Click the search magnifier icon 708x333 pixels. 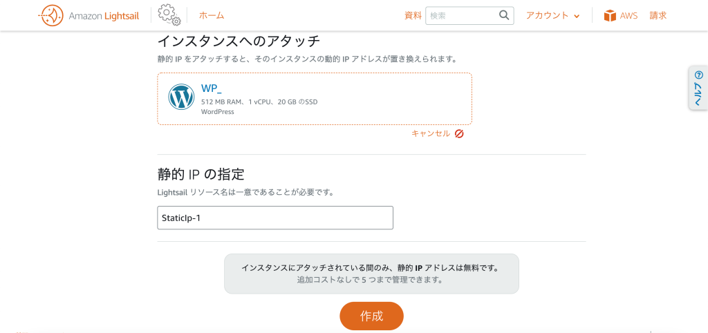[504, 15]
